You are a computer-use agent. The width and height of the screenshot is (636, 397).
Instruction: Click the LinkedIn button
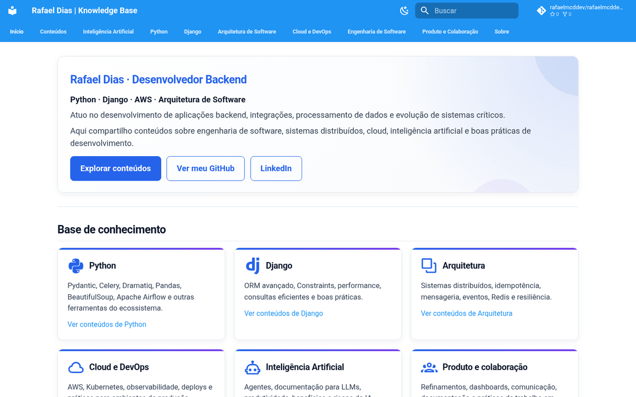tap(276, 168)
